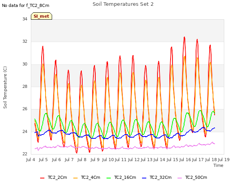Click the red TC2_2Cm legend swatch
This screenshot has height=185, width=247.
pyautogui.click(x=42, y=178)
